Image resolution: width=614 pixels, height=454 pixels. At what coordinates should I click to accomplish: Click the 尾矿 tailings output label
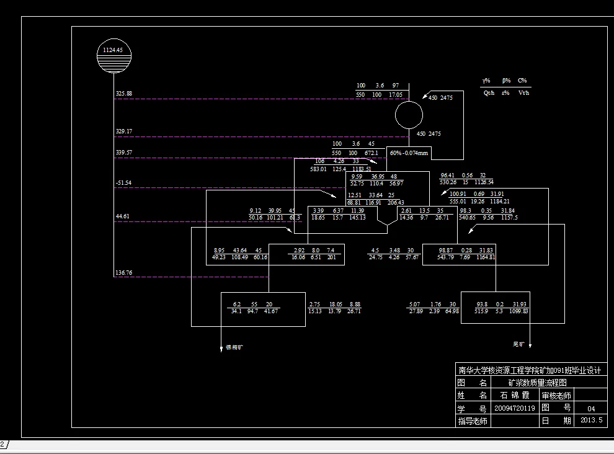[518, 344]
